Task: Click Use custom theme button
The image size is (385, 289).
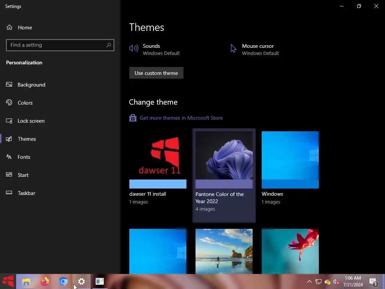Action: coord(156,73)
